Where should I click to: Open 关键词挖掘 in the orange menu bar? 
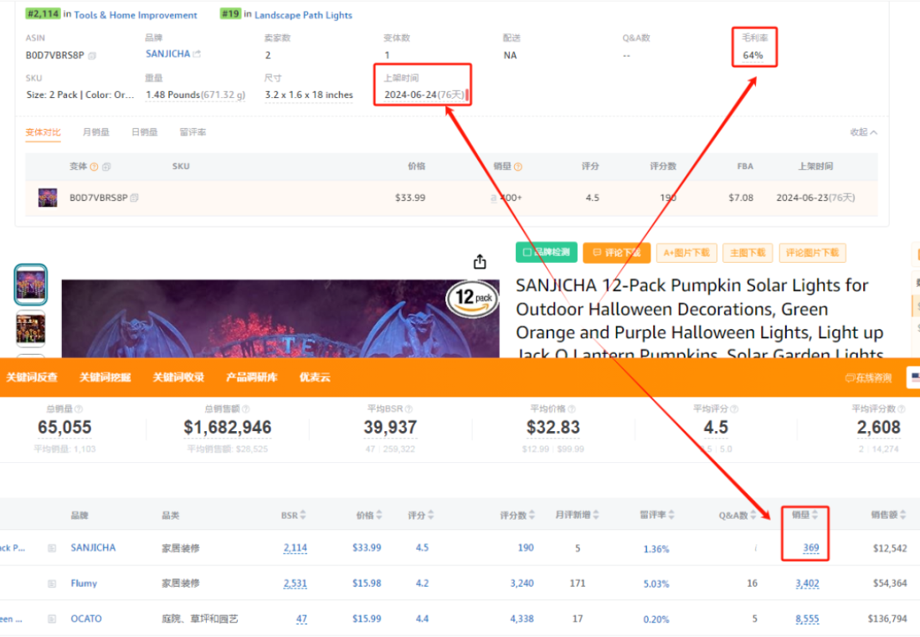(105, 378)
